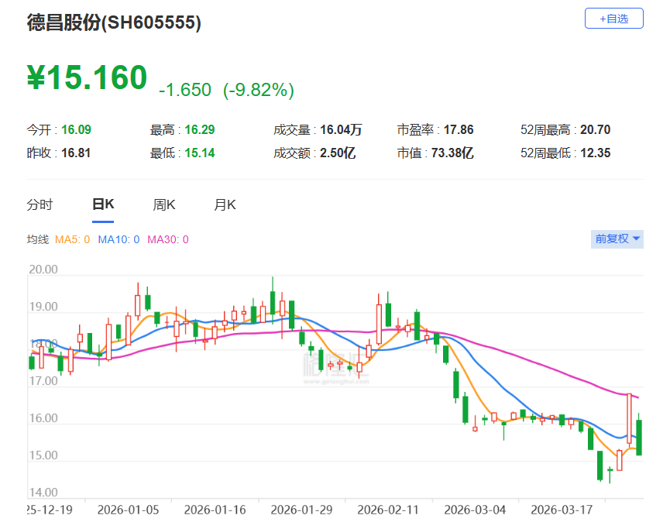Click the 今开 opening price 16.09
Viewport: 670px width, 522px height.
click(x=76, y=129)
